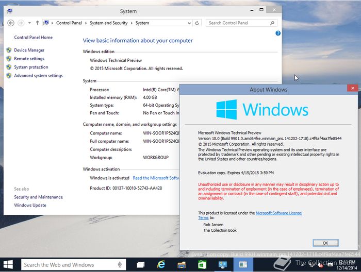Open Device Manager from the left pane
Viewport: 361px width, 272px height.
[x=29, y=50]
